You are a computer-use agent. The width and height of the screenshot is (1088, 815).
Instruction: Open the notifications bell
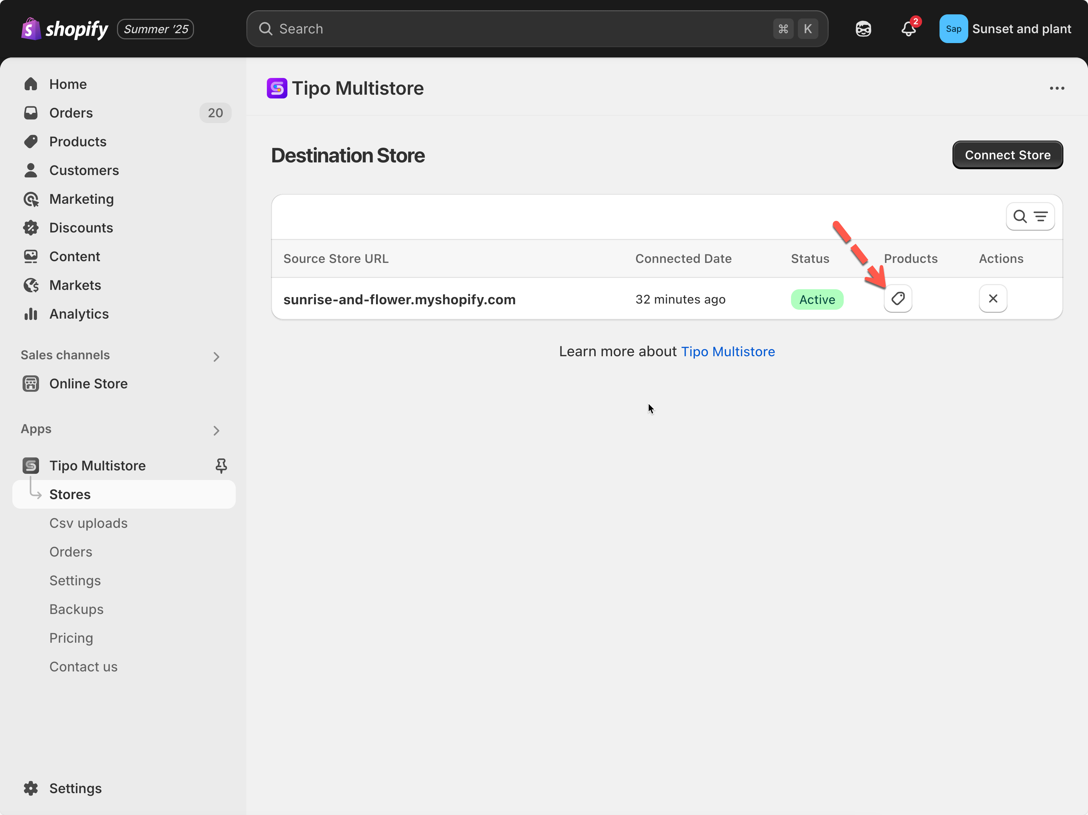908,29
